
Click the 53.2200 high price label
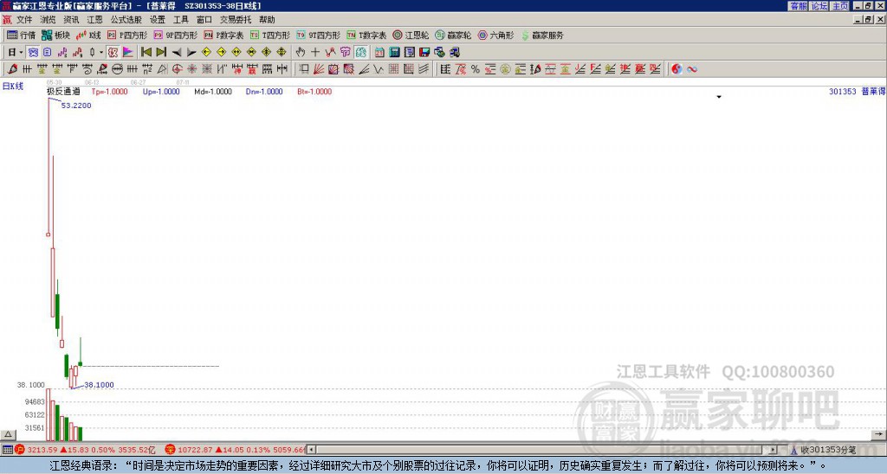pyautogui.click(x=76, y=106)
